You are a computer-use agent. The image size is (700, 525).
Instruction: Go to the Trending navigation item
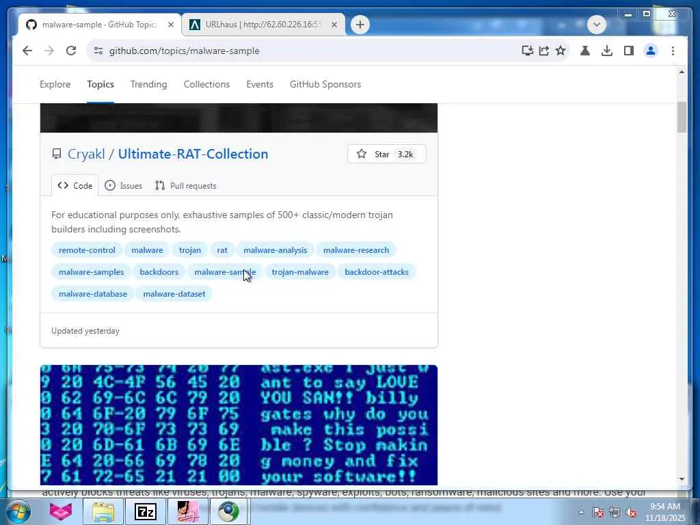coord(148,84)
